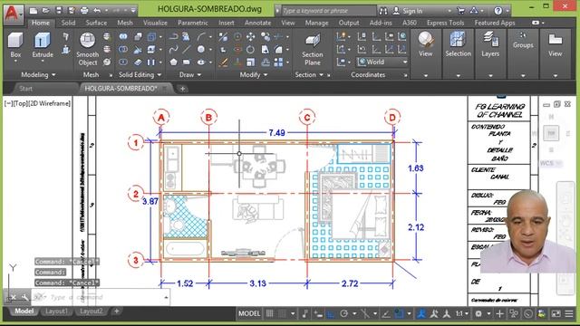Select the Array tool in Modify panel

pos(278,62)
